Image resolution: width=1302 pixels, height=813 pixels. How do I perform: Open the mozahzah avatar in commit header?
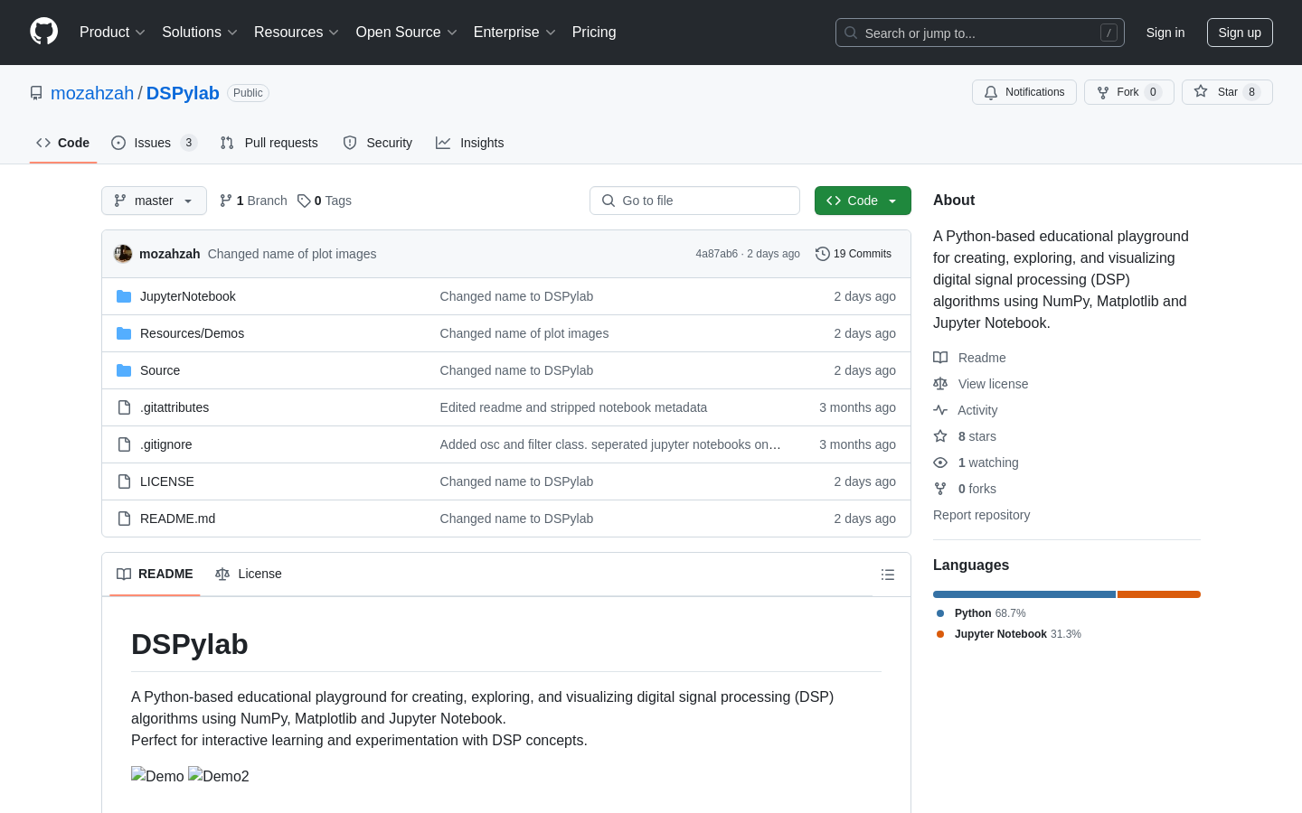(x=123, y=254)
